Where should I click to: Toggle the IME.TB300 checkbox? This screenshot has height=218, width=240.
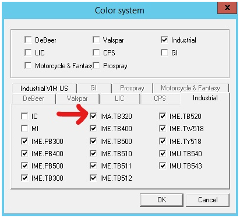[x=24, y=178]
